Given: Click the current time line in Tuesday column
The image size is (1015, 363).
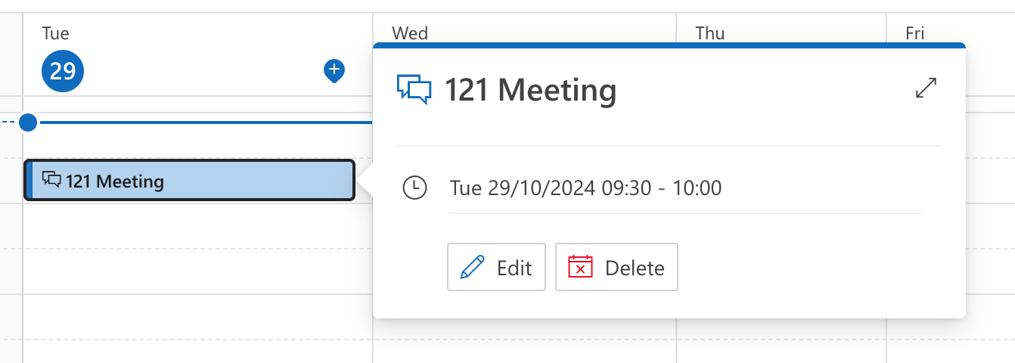Looking at the screenshot, I should [x=206, y=122].
